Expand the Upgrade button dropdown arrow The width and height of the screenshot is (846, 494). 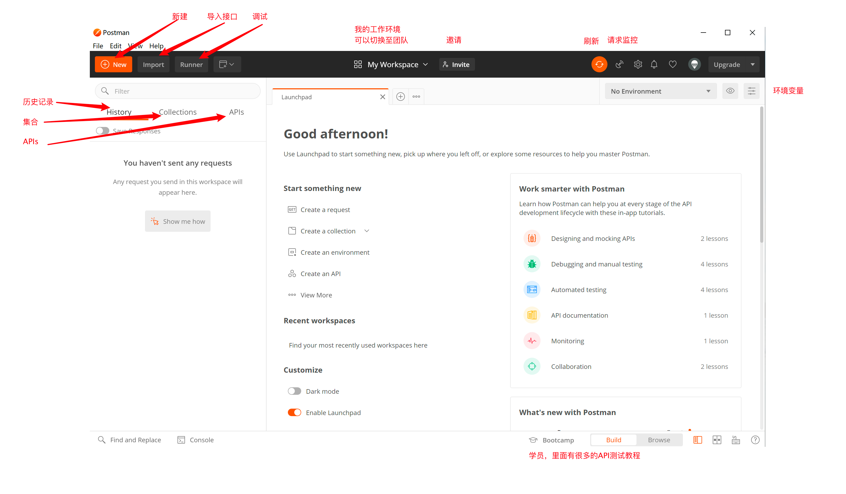tap(752, 65)
